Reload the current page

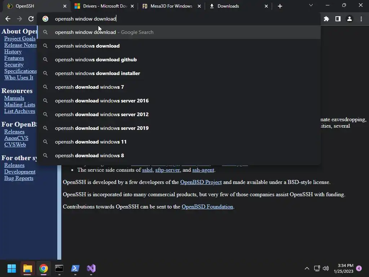point(31,19)
